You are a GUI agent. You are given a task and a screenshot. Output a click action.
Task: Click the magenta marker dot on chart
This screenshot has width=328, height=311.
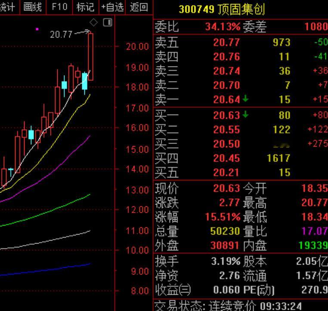coord(37,29)
